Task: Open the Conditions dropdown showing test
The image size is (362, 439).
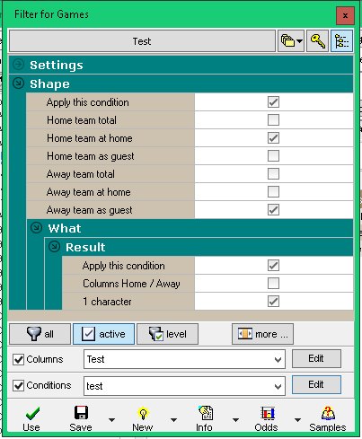Action: [184, 386]
